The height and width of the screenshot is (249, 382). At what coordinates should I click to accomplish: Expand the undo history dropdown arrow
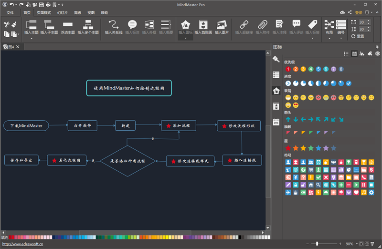(x=16, y=5)
